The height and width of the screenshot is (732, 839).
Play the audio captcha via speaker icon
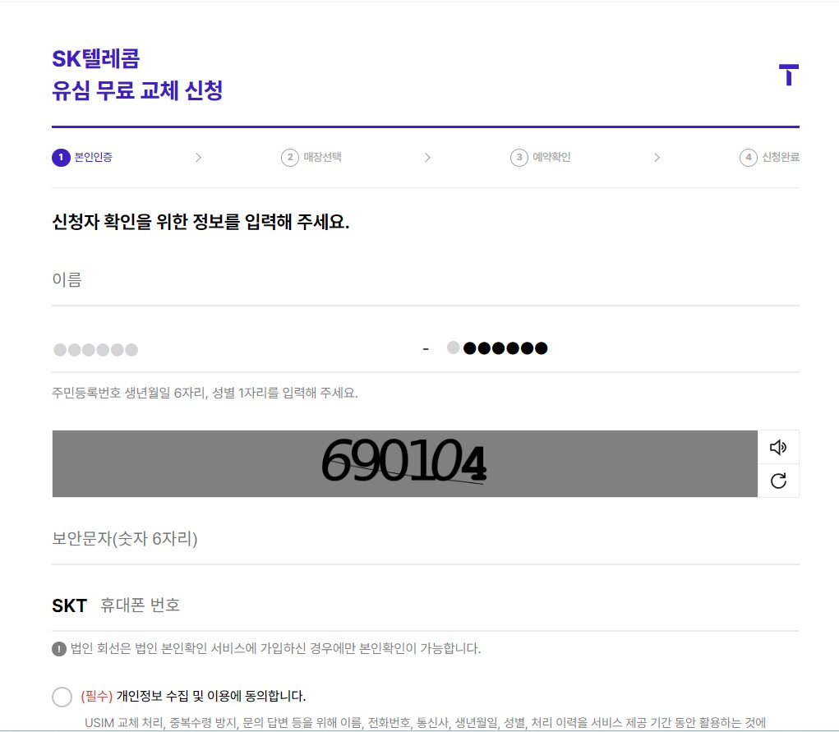778,447
